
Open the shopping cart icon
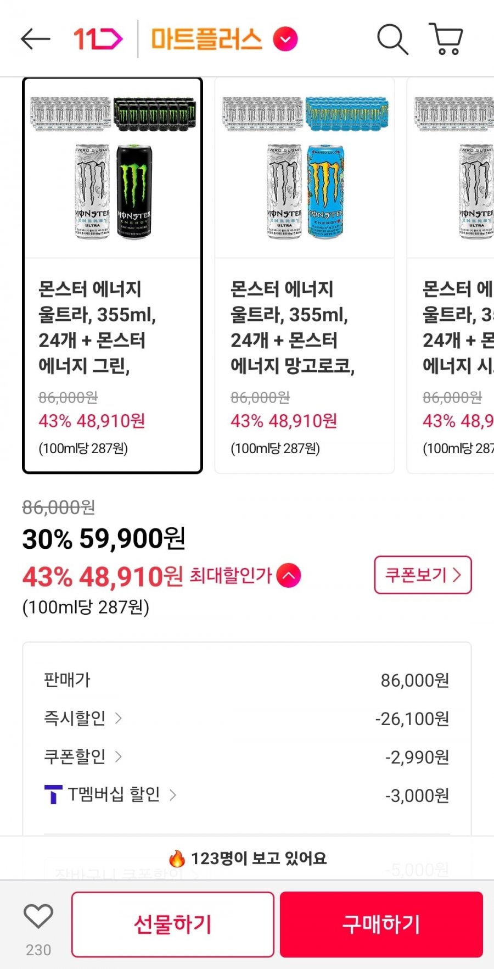tap(446, 39)
